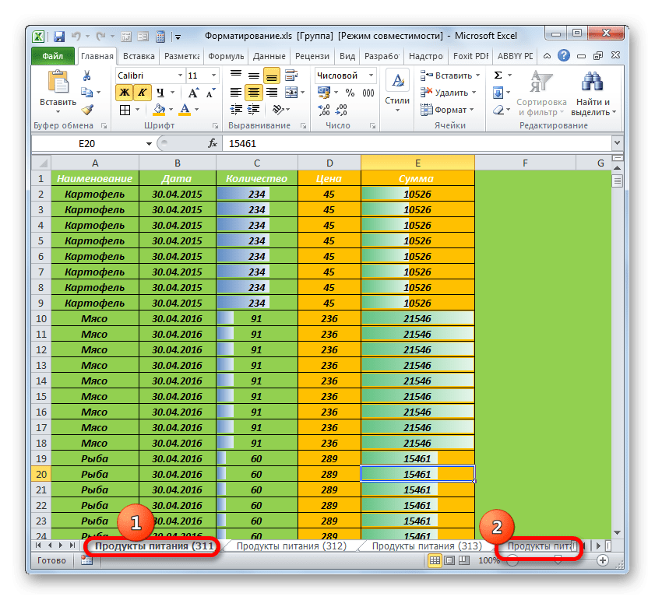Expand the Name Box dropdown arrow
This screenshot has height=600, width=655.
click(x=149, y=144)
